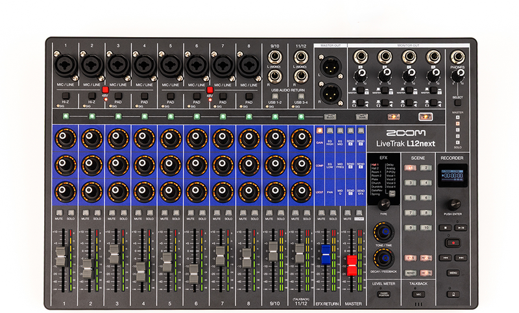The image size is (519, 313).
Task: Click channel 11/12 top-row knob
Action: pos(301,138)
